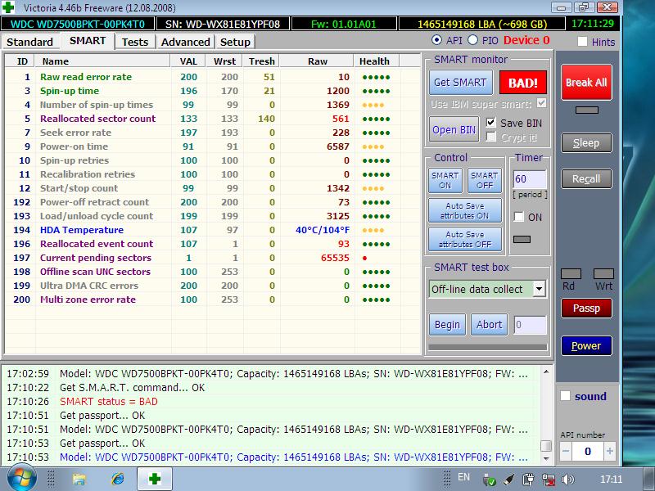The image size is (655, 491).
Task: Increase API number with plus button
Action: 609,451
